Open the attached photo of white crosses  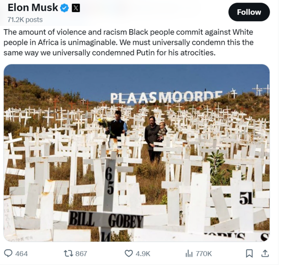click(x=137, y=132)
